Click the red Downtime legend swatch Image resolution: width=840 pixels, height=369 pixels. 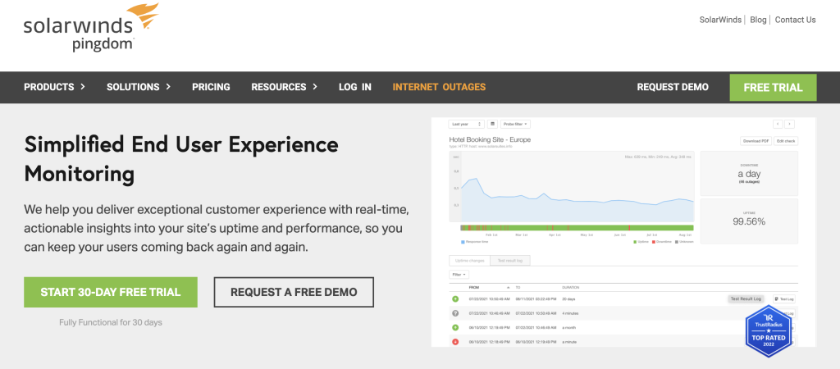coord(654,242)
